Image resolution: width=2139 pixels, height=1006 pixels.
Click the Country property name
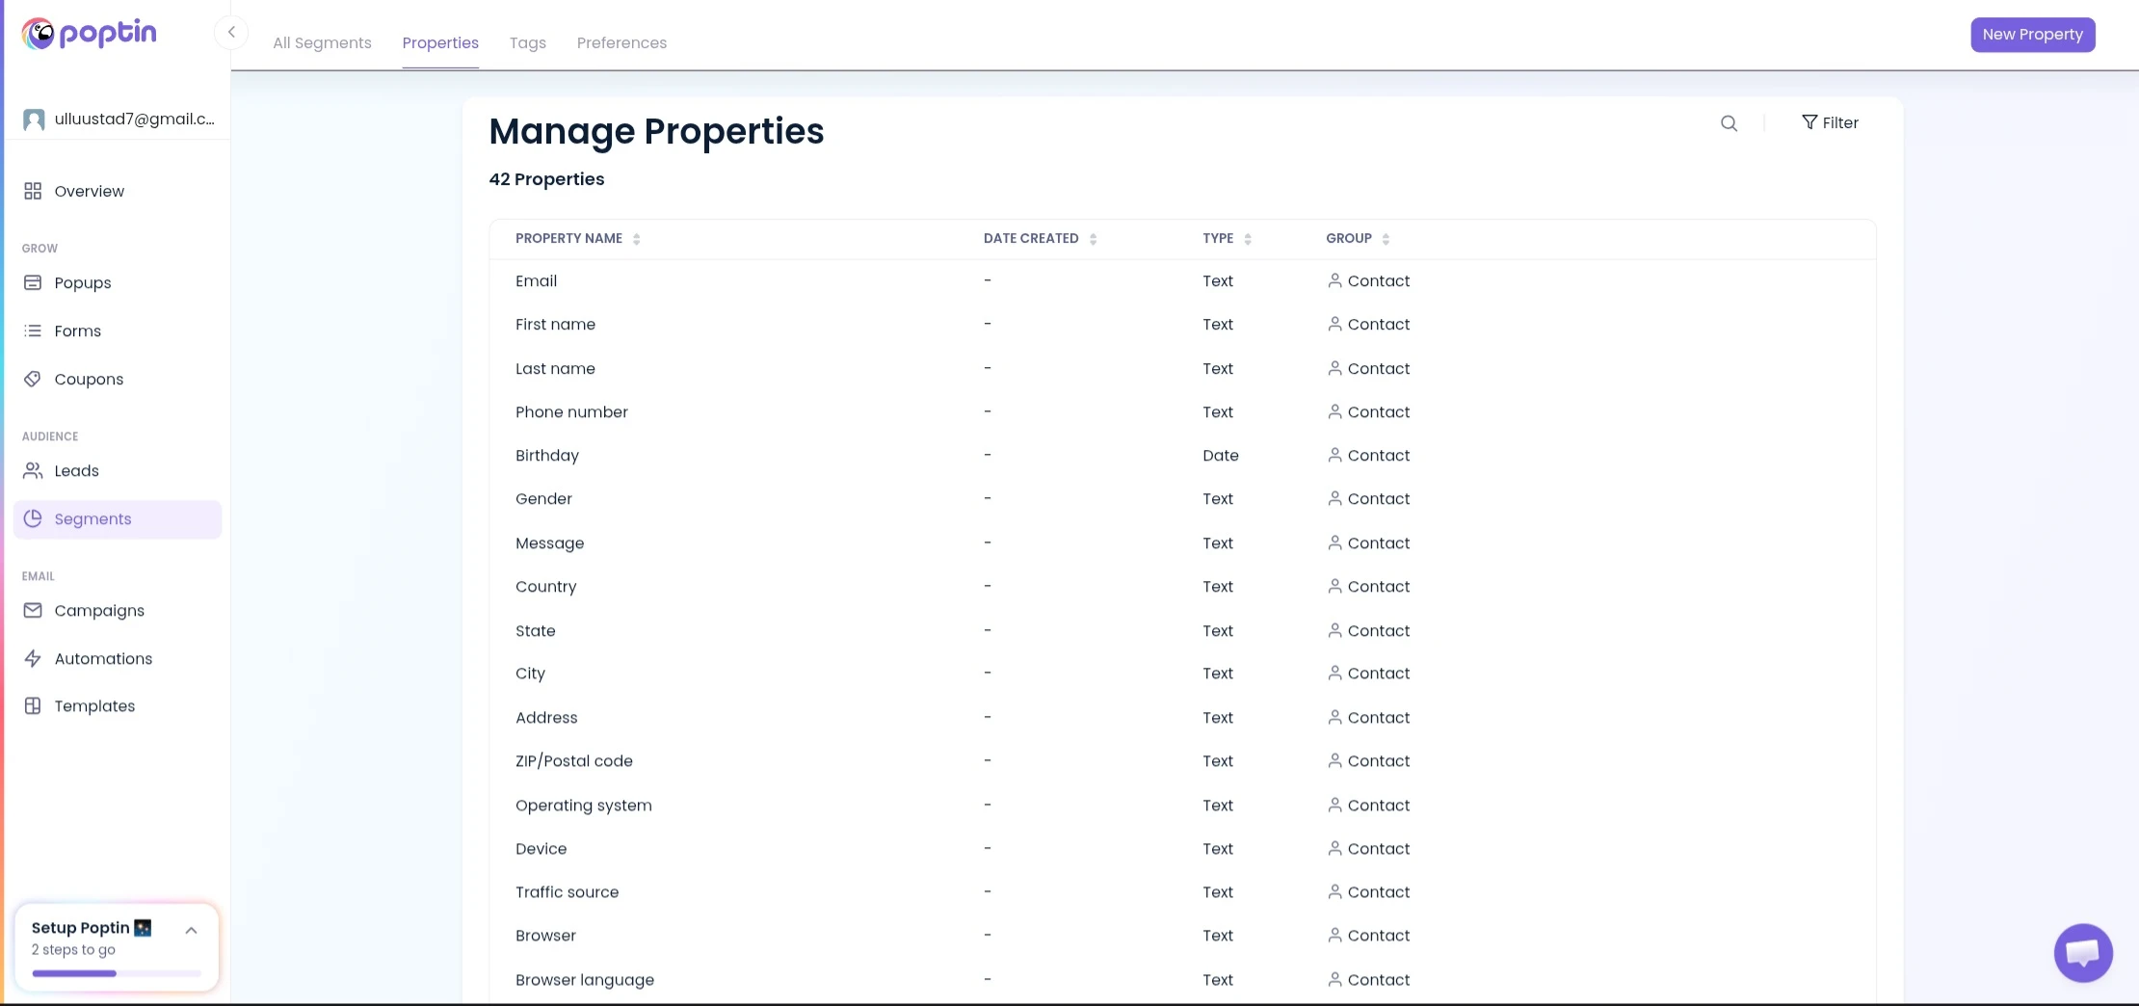(x=546, y=587)
